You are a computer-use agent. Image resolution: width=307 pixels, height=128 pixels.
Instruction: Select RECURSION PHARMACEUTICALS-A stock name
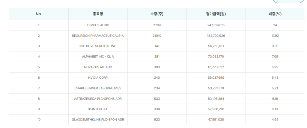click(x=98, y=36)
